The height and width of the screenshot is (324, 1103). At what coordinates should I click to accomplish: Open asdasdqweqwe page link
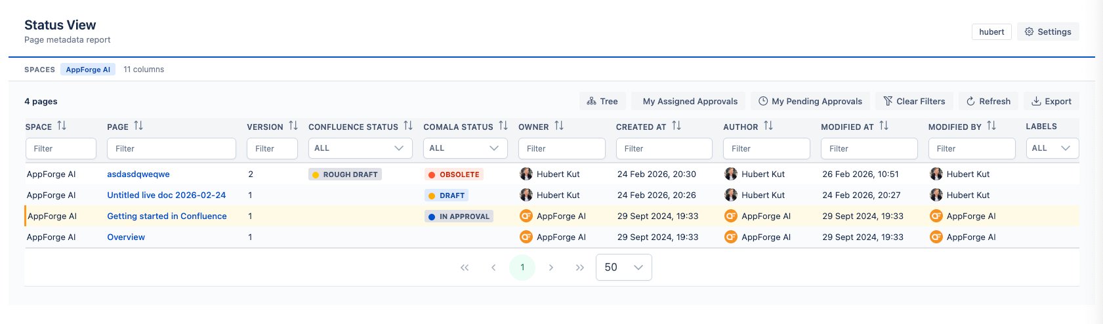pos(138,174)
